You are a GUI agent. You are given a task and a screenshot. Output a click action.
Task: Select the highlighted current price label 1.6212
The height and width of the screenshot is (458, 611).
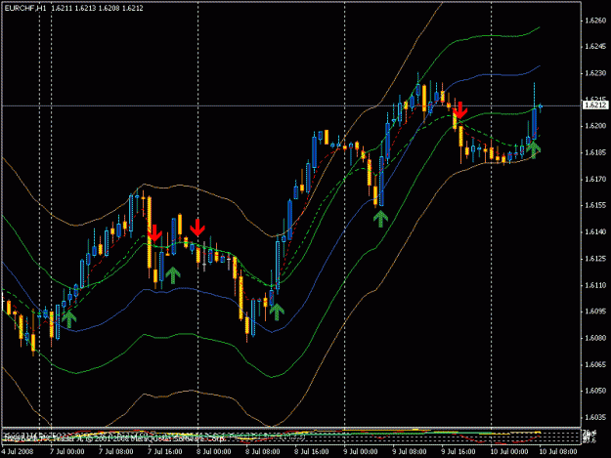[595, 105]
